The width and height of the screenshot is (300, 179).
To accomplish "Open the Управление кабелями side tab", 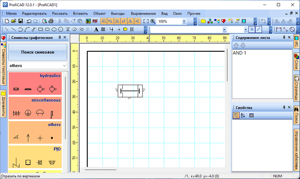I will 296,150.
